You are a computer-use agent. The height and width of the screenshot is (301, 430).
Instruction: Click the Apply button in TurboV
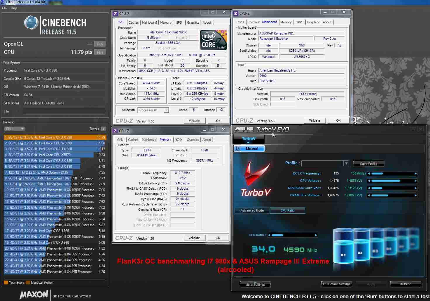pos(371,284)
